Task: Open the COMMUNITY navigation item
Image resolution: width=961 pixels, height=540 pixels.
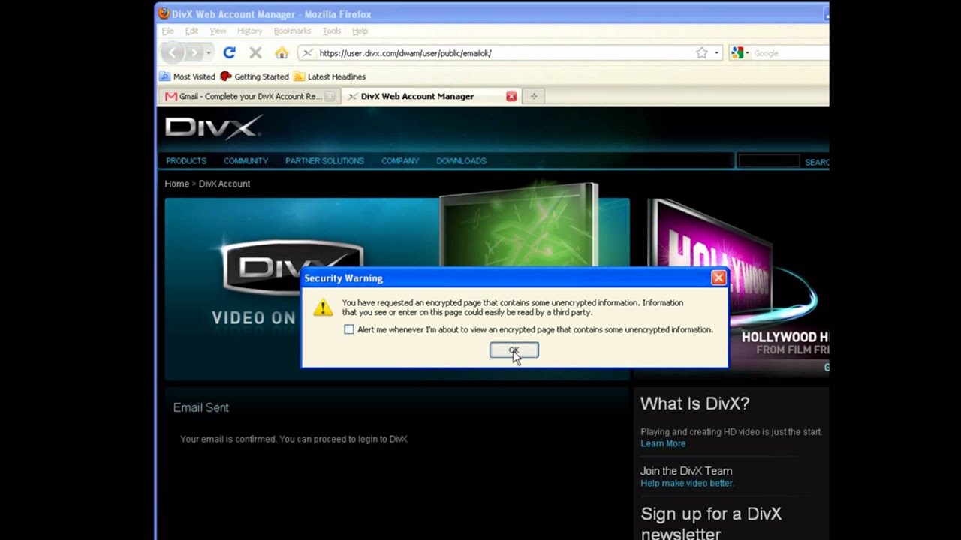Action: [246, 161]
